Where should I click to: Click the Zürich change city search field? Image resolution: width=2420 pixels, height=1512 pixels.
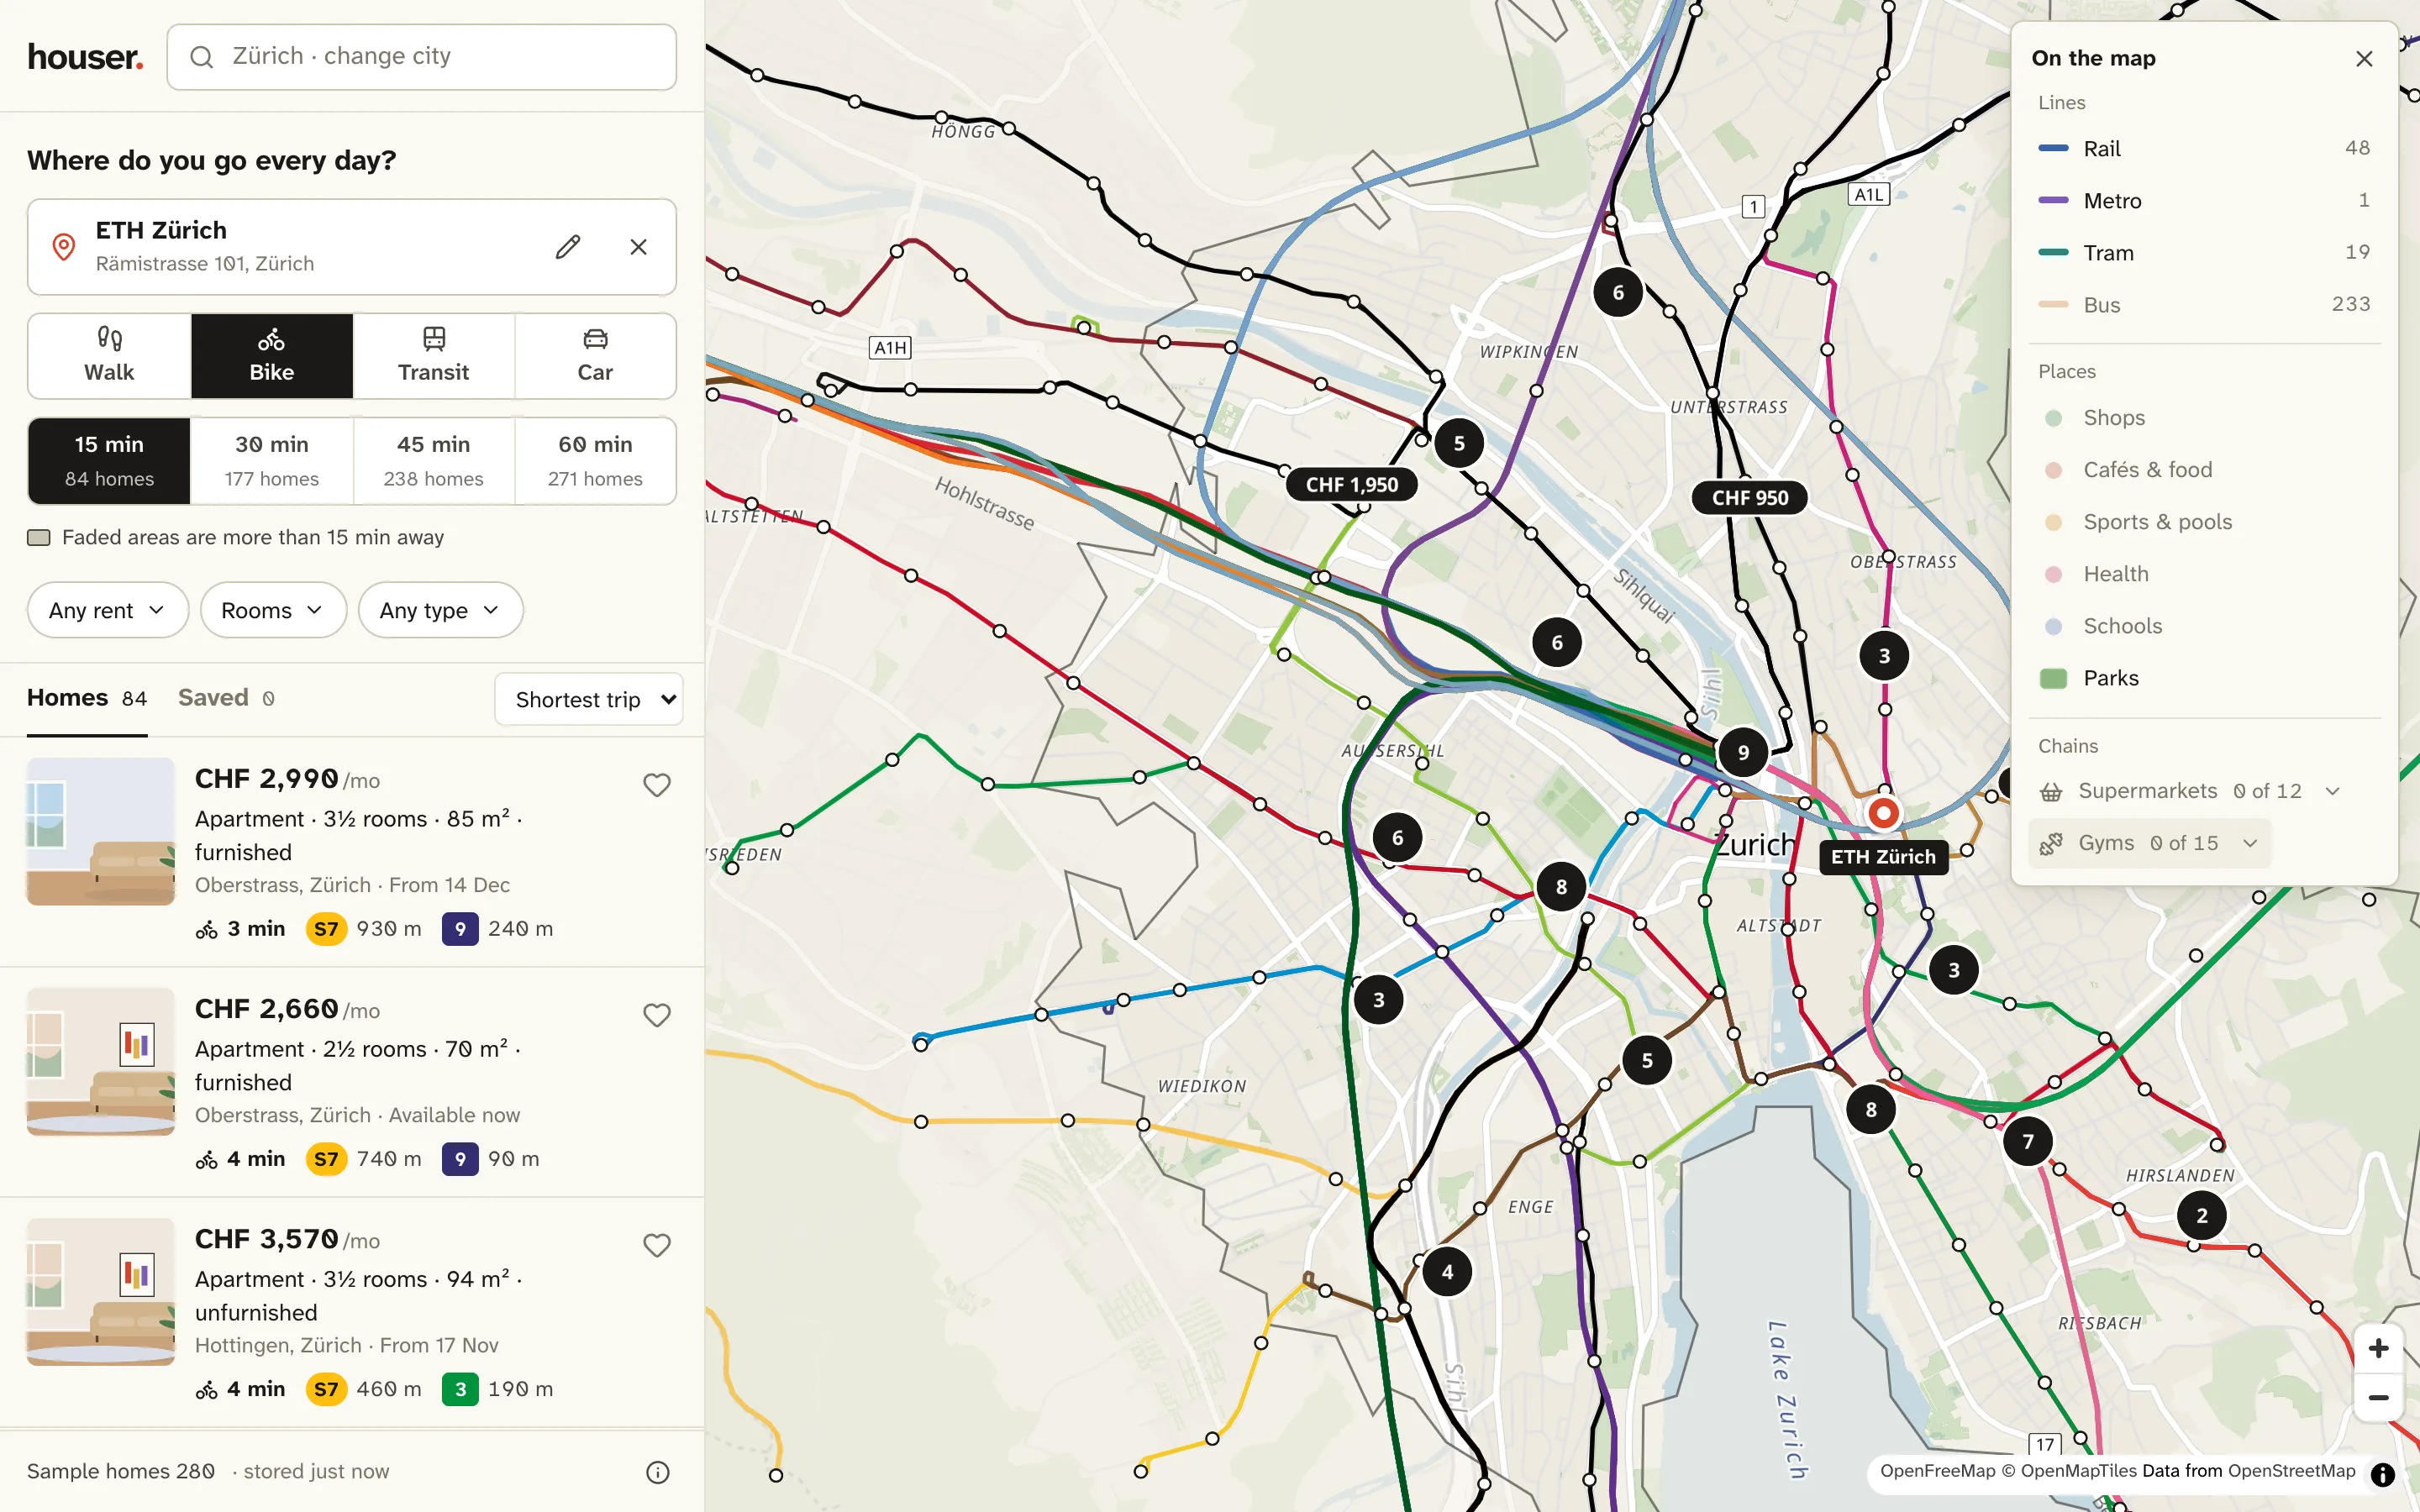pos(422,57)
